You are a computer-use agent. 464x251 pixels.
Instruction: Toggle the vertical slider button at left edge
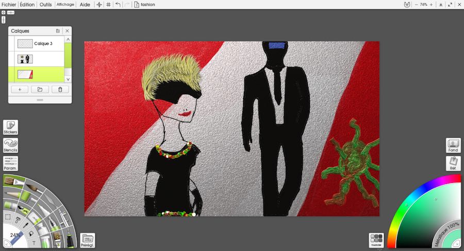[x=3, y=20]
